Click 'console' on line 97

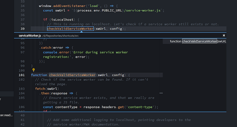(50, 52)
